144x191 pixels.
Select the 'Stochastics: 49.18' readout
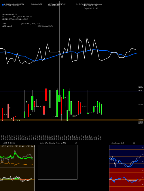pos(9,14)
